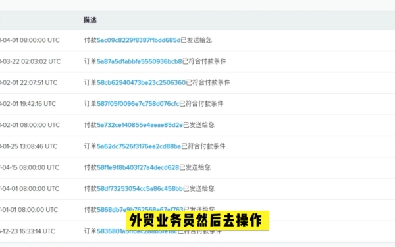Select the timestamp 01-01 08:00:00 UTC
Screen dimensions: 395x247
tap(29, 209)
